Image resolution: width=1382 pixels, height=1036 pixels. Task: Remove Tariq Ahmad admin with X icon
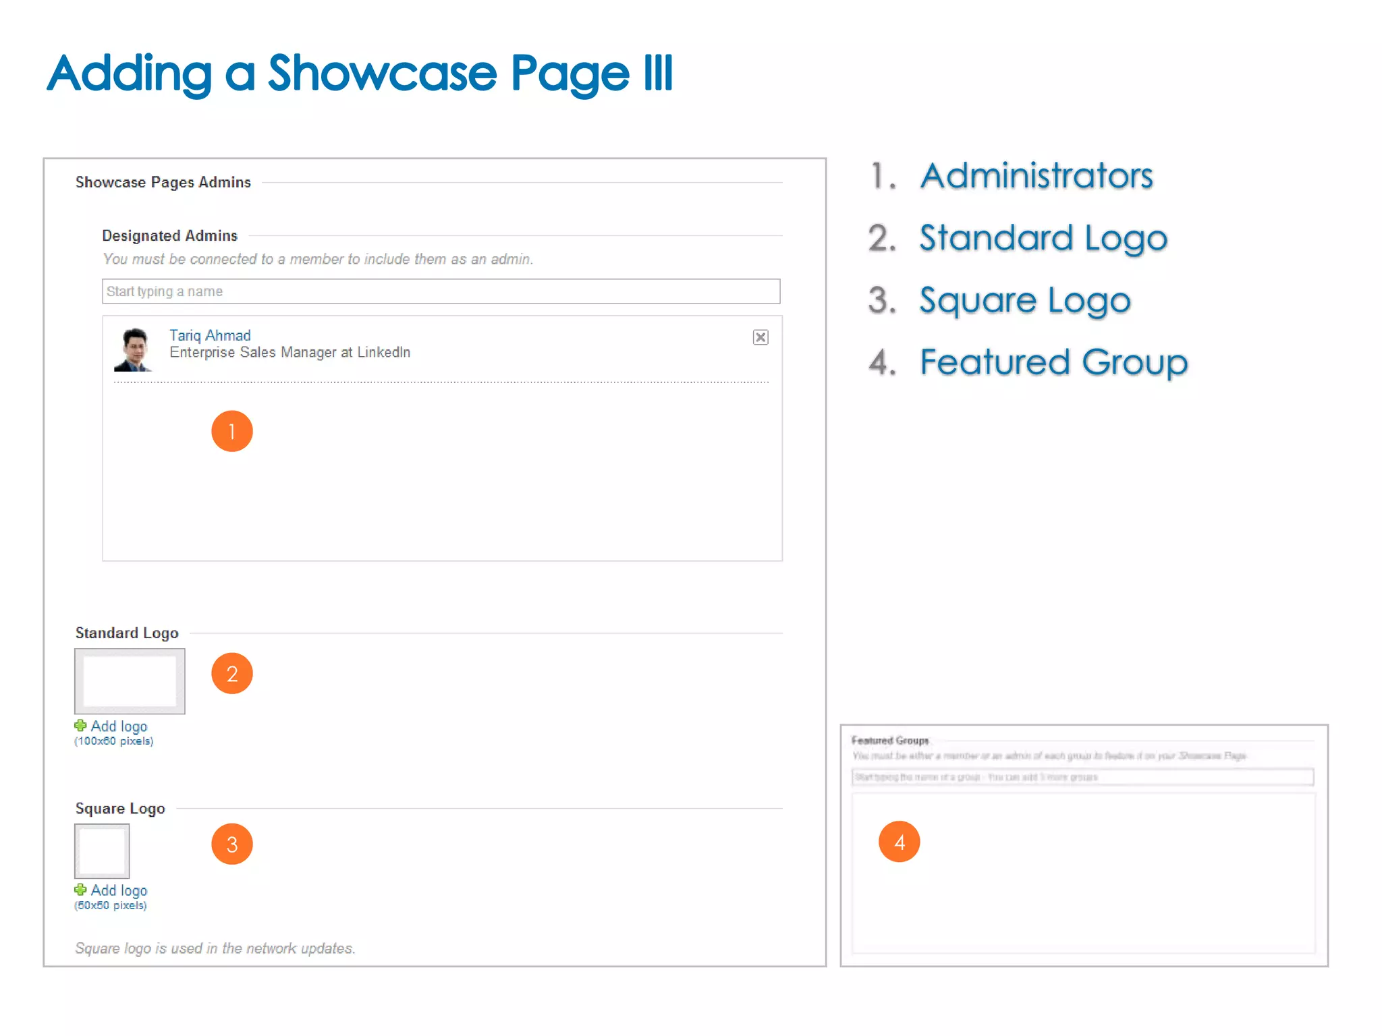click(x=761, y=337)
